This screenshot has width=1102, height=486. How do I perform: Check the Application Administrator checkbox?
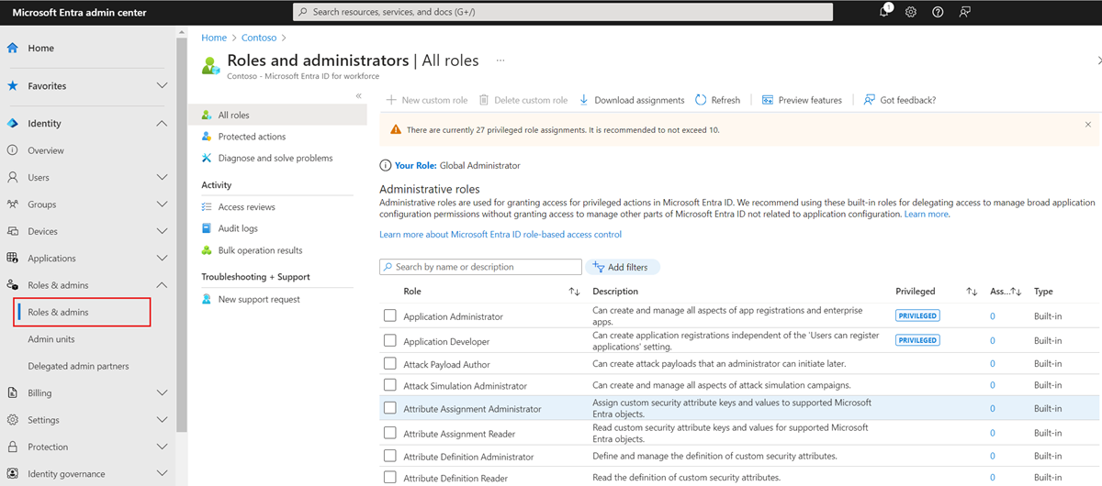click(390, 315)
